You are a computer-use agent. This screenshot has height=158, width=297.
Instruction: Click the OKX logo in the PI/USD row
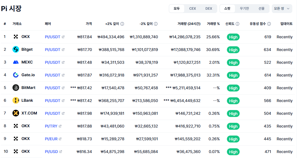(16, 151)
